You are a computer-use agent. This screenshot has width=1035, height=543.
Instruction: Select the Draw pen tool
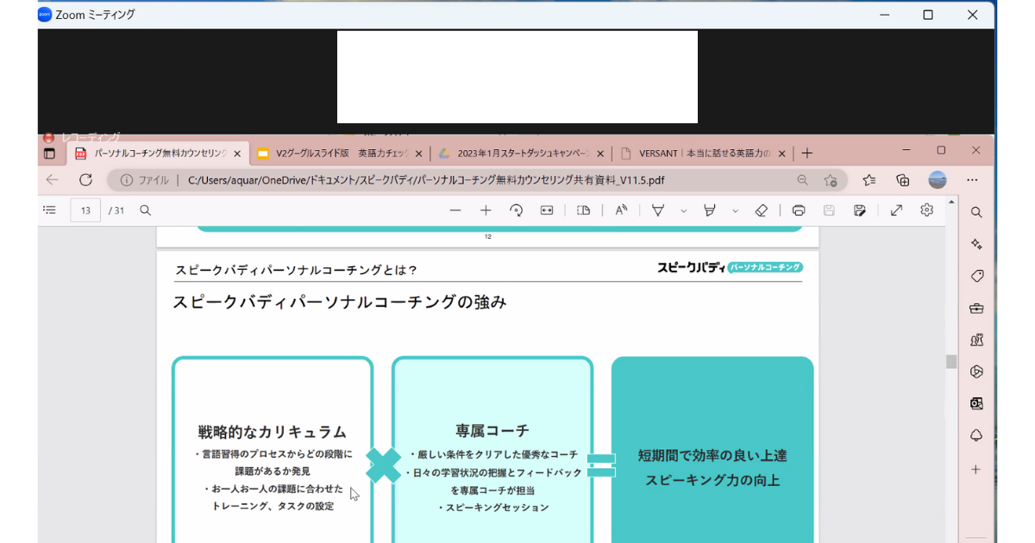point(658,210)
